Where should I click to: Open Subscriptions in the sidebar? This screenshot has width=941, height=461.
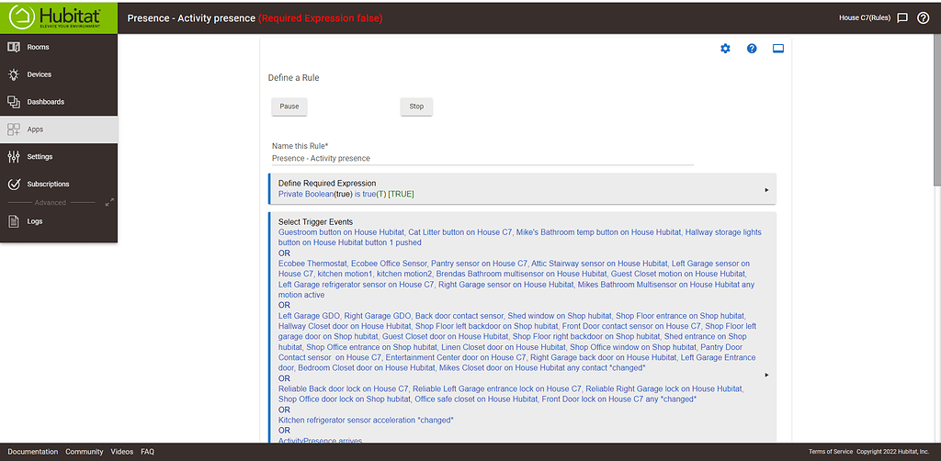[x=48, y=184]
